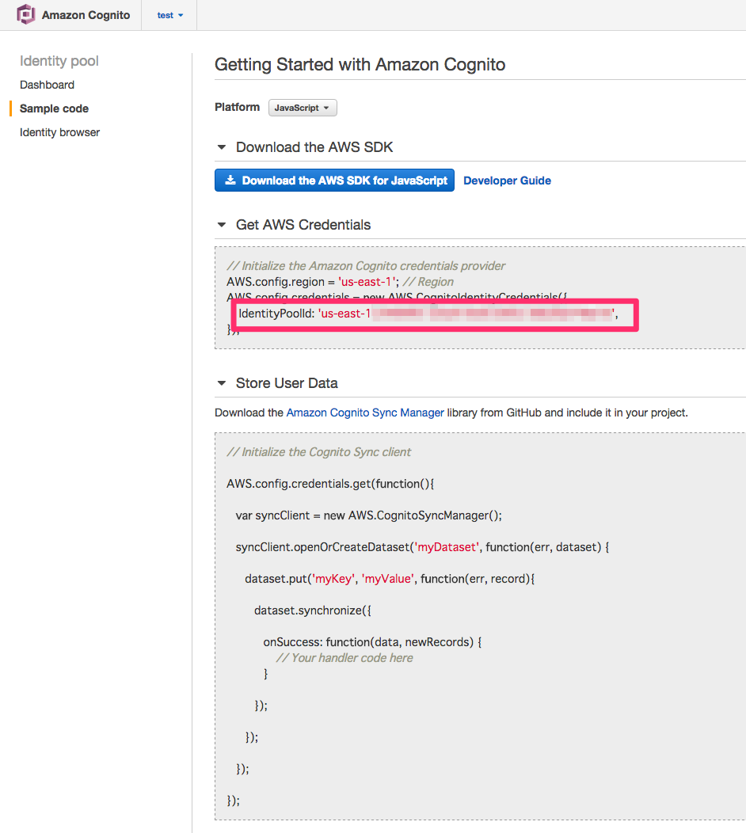This screenshot has height=833, width=746.
Task: Click the Platform label
Action: [237, 108]
